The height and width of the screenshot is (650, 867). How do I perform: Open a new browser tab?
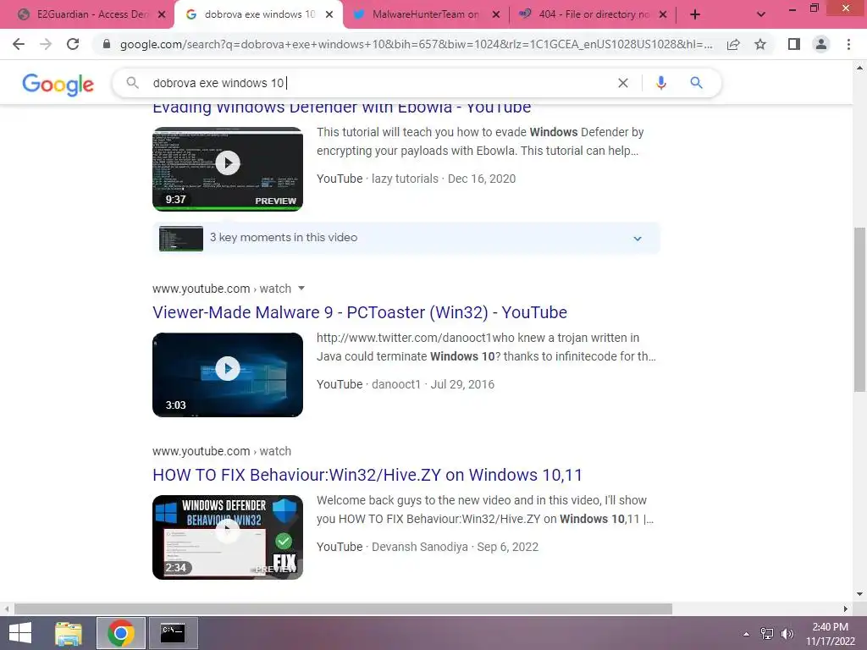click(695, 14)
